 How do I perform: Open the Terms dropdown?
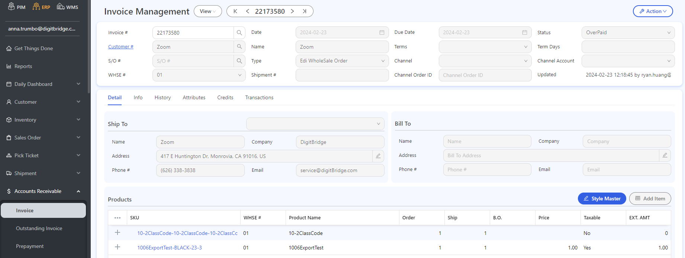click(485, 47)
